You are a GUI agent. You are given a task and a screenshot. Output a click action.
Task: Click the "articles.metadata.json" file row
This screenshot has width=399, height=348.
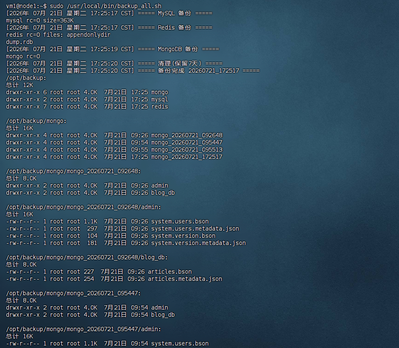(114, 279)
